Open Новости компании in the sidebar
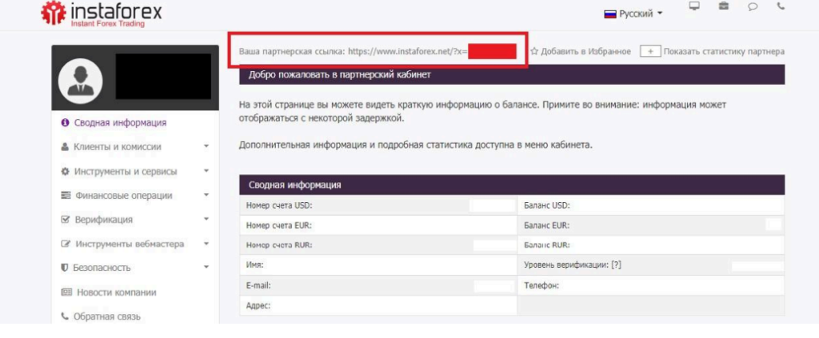 116,292
